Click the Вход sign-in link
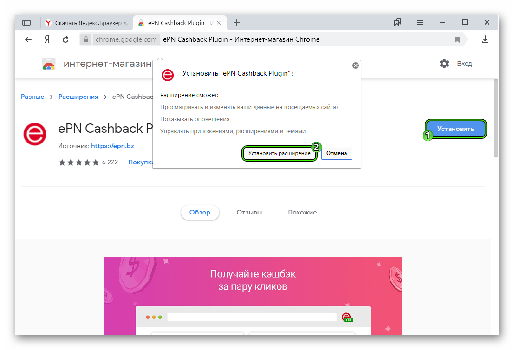 (x=464, y=64)
